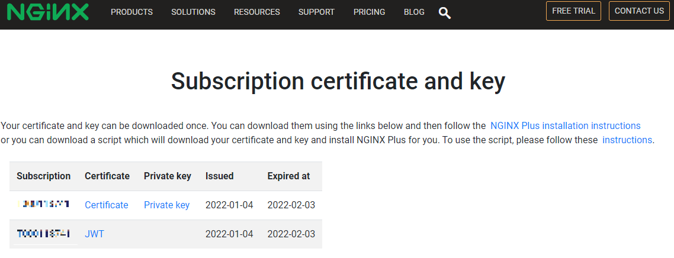The width and height of the screenshot is (674, 258).
Task: Open the Products menu
Action: click(x=131, y=12)
